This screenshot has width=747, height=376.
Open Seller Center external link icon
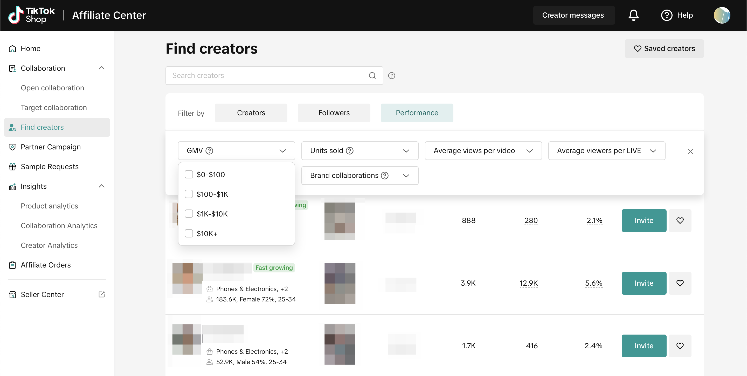coord(101,294)
